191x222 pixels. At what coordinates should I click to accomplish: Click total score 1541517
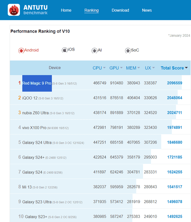click(x=175, y=187)
